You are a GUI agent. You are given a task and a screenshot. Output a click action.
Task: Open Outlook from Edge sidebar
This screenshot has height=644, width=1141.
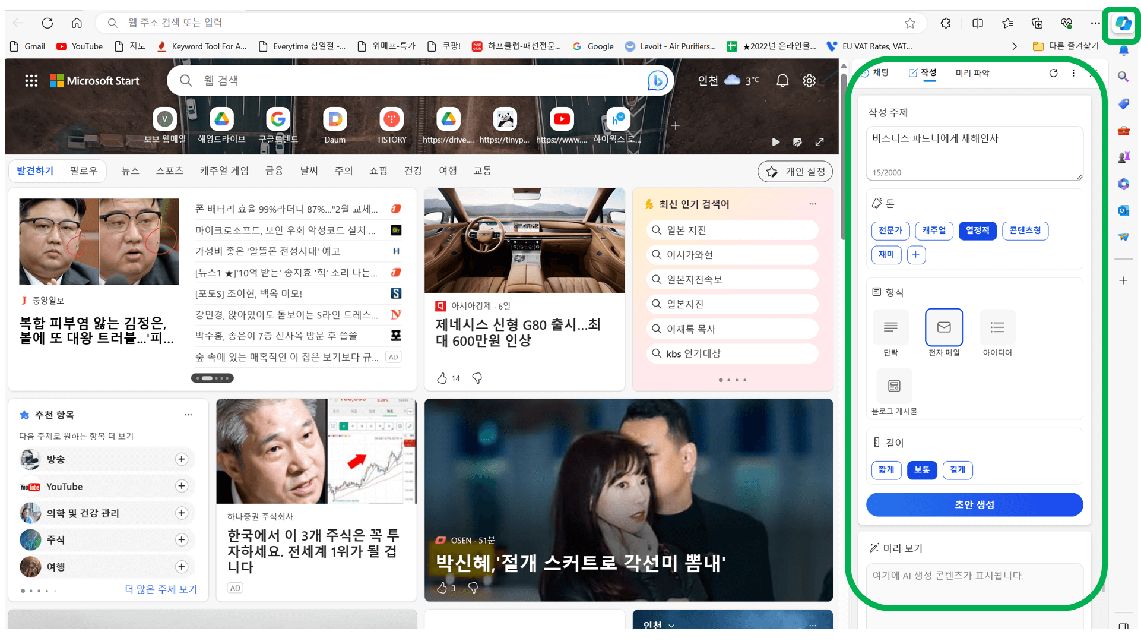1123,210
